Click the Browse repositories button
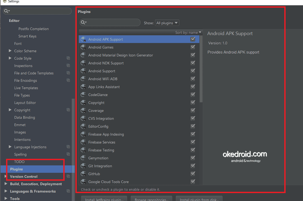The height and width of the screenshot is (201, 303). pyautogui.click(x=151, y=199)
